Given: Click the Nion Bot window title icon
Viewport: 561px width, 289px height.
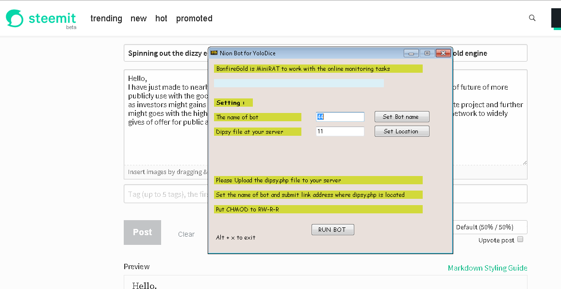Looking at the screenshot, I should tap(214, 53).
